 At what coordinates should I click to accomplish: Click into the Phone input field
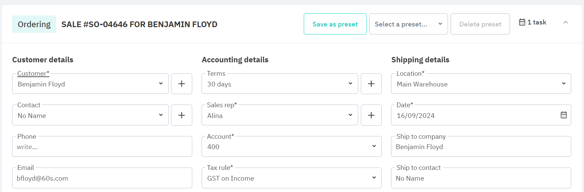pyautogui.click(x=102, y=147)
